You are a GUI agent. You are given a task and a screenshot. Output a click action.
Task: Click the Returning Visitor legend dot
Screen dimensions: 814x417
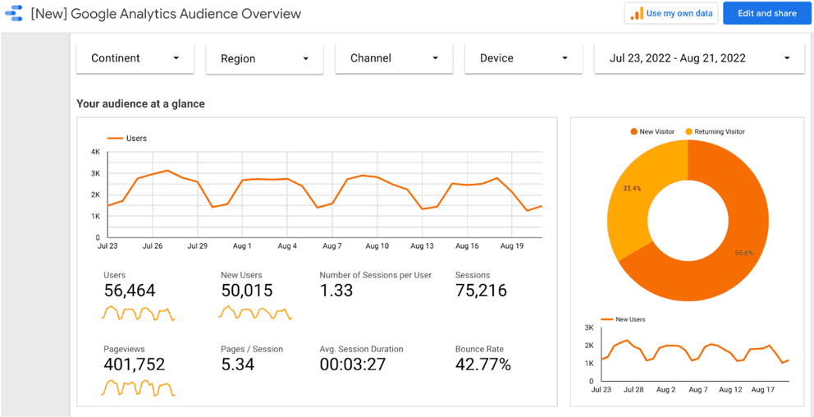[688, 131]
